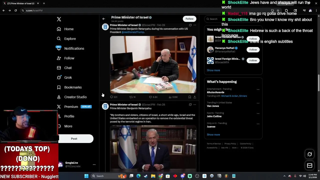Open the Follow sidebar item
Viewport: 320px width, 180px height.
pos(65,58)
